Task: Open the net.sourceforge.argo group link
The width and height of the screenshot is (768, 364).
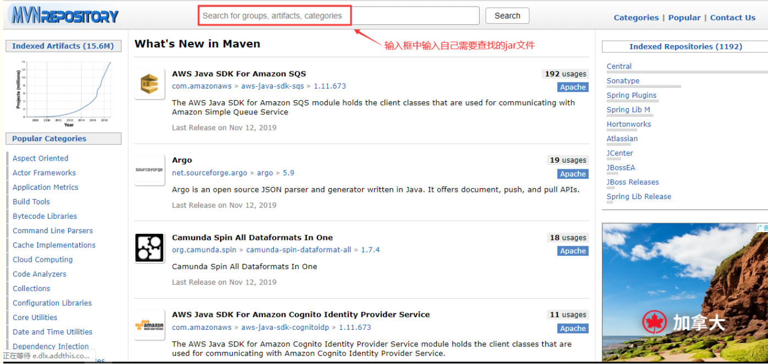Action: (210, 173)
